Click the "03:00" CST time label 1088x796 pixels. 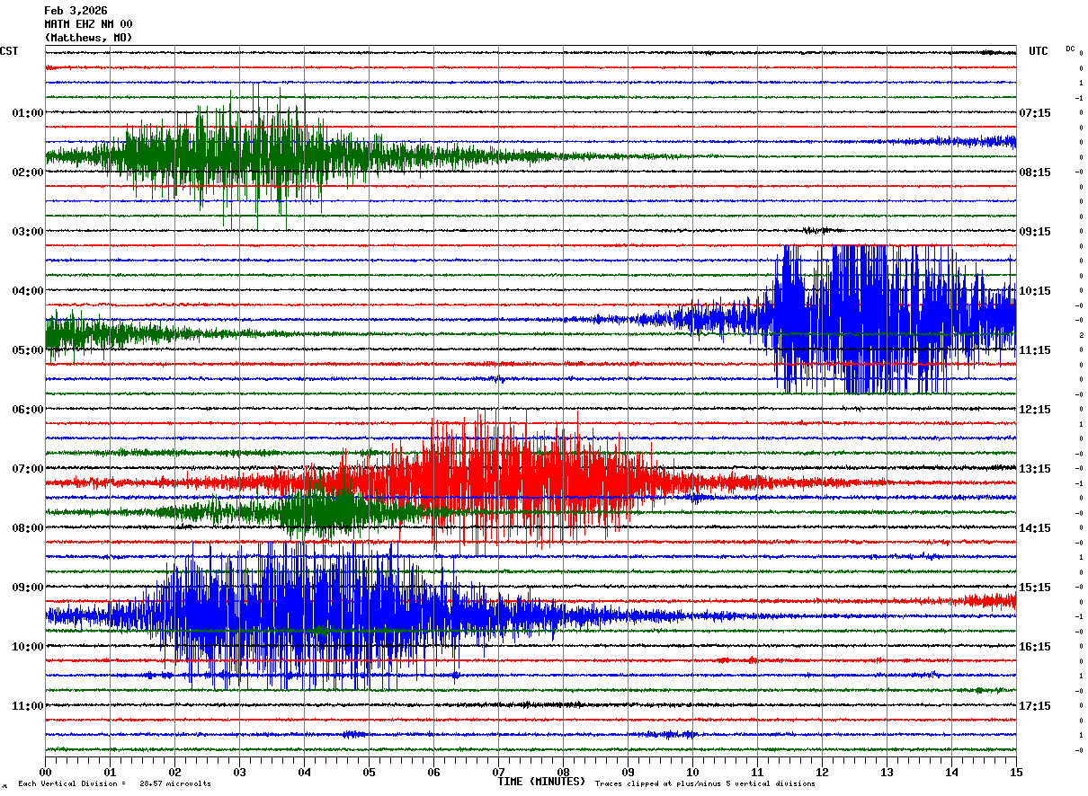point(28,232)
